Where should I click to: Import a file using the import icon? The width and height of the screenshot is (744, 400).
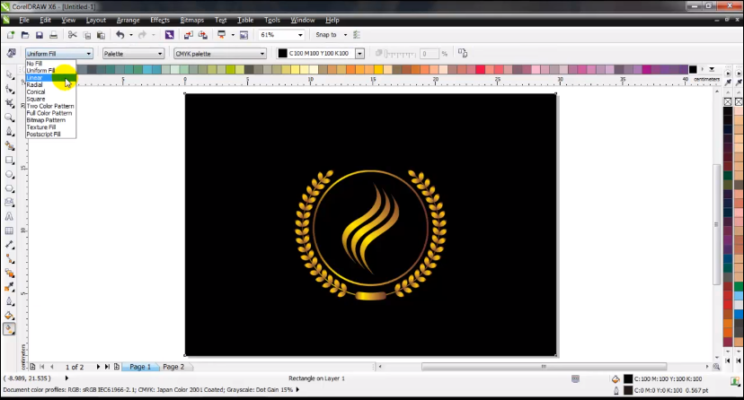click(x=189, y=35)
